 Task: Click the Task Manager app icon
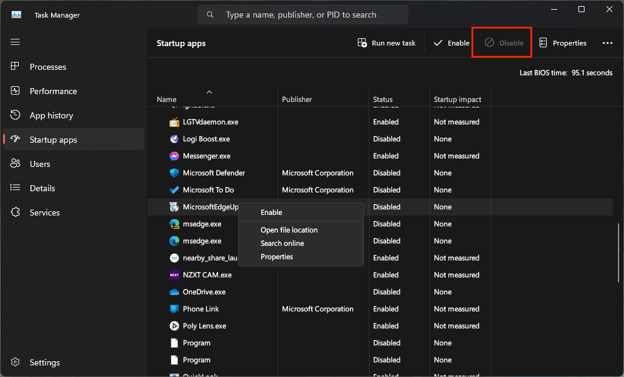click(16, 15)
